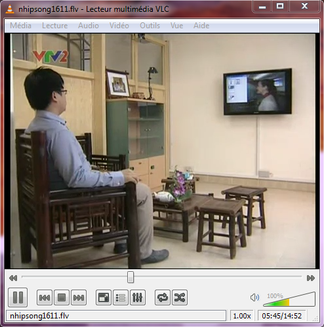Open extended settings and effects

click(x=138, y=297)
